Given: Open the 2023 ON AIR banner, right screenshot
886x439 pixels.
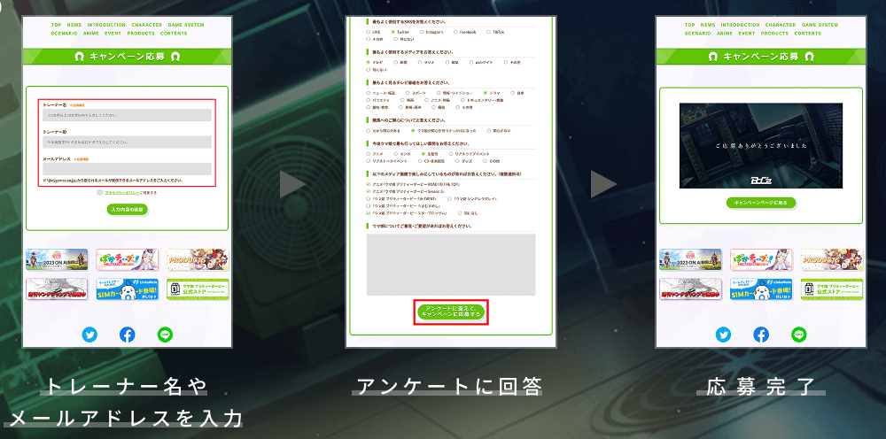Looking at the screenshot, I should tap(690, 259).
